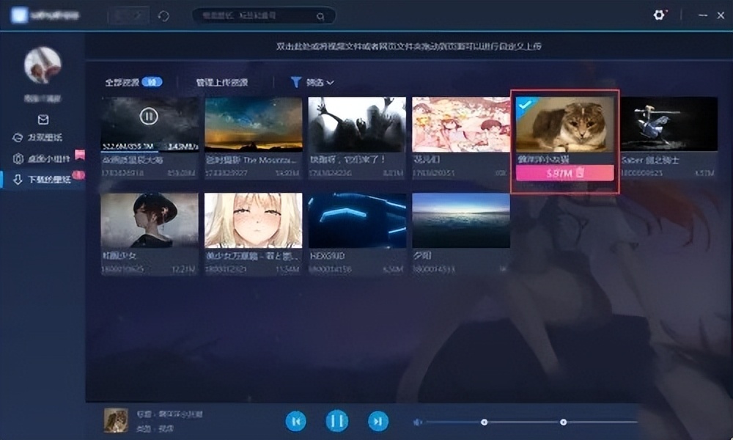
Task: Pause the first wallpaper's download progress
Action: pyautogui.click(x=149, y=116)
